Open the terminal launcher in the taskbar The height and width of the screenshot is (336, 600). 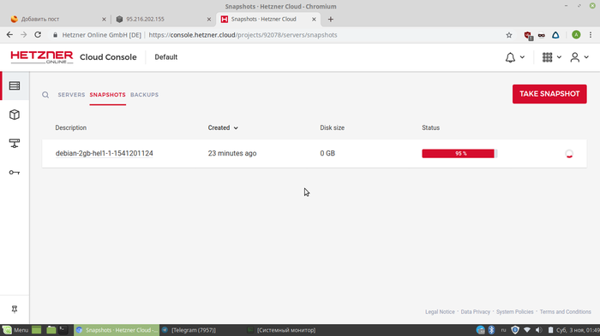(x=63, y=330)
